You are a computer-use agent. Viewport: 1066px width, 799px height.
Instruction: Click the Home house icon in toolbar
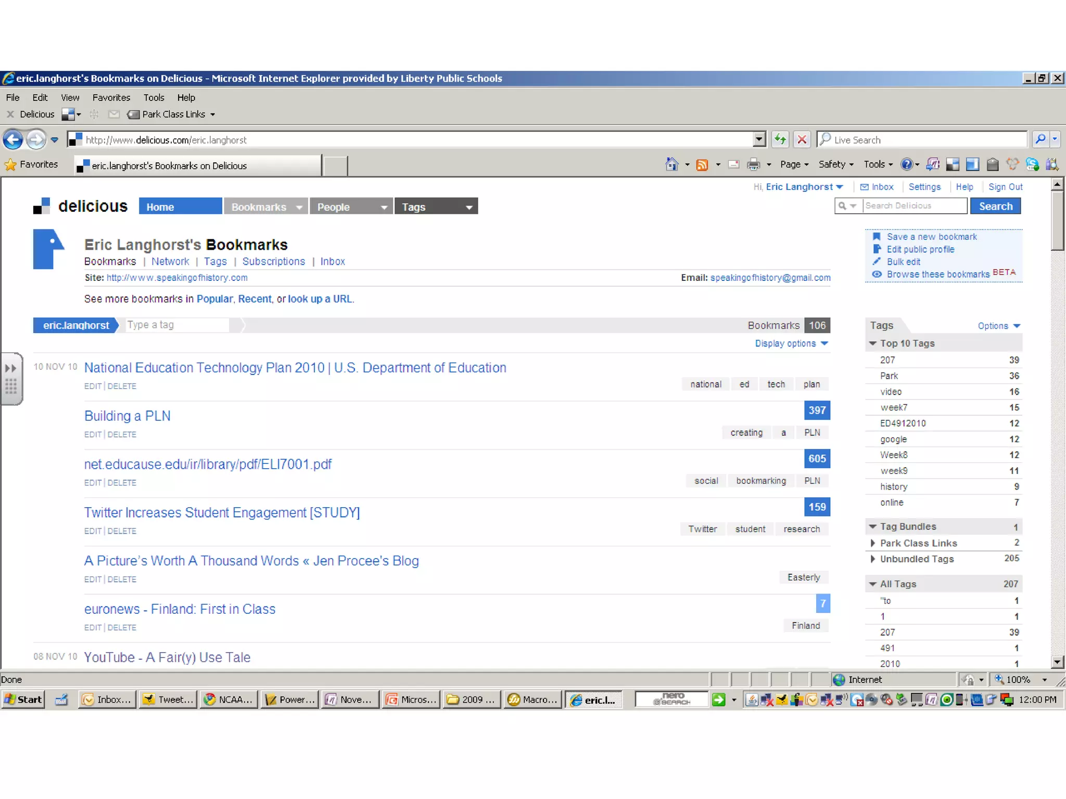tap(671, 164)
